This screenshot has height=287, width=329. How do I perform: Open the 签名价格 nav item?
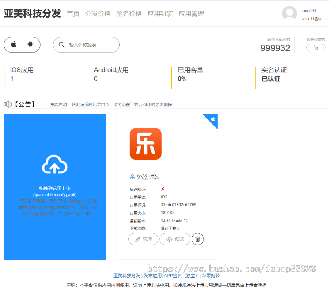129,14
